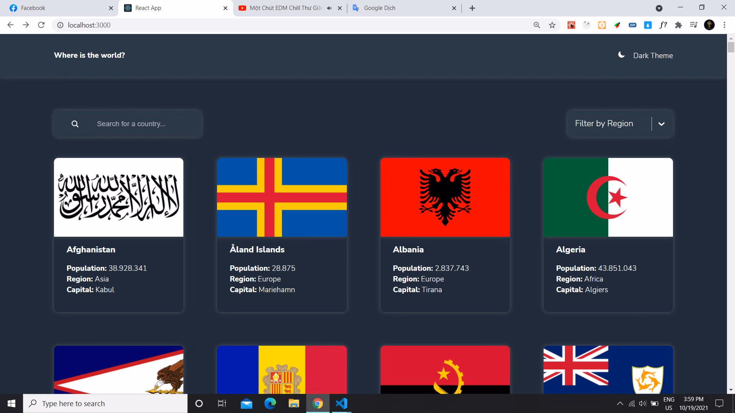Open the tab search dropdown arrow
The height and width of the screenshot is (413, 735).
pos(659,8)
